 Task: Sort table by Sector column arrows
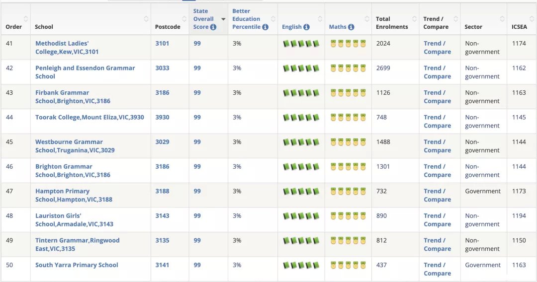point(502,19)
